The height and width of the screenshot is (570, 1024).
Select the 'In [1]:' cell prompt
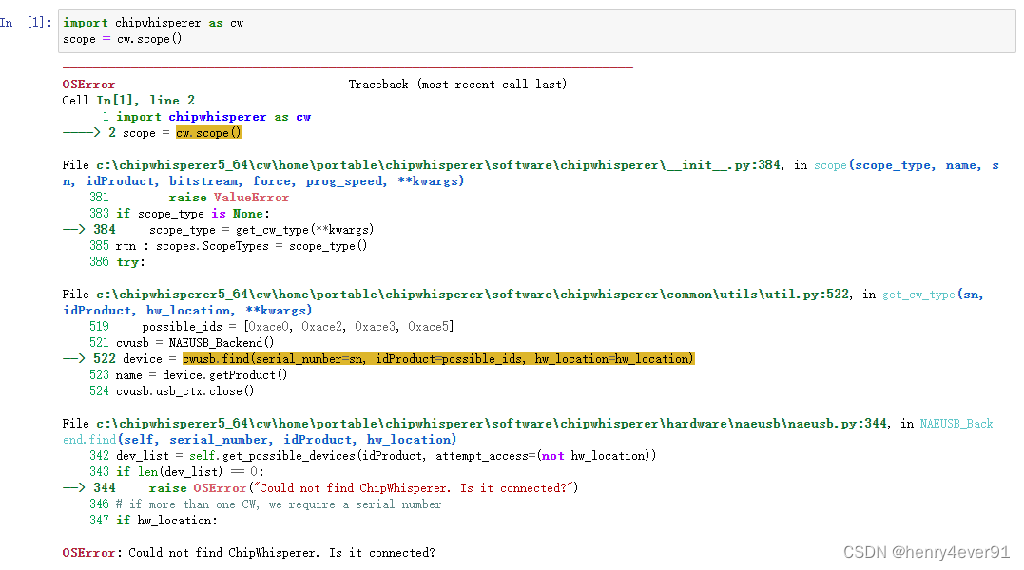pos(26,22)
